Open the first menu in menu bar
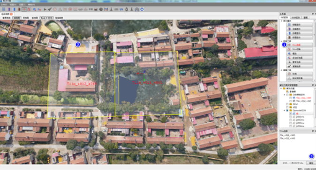 pyautogui.click(x=4, y=4)
